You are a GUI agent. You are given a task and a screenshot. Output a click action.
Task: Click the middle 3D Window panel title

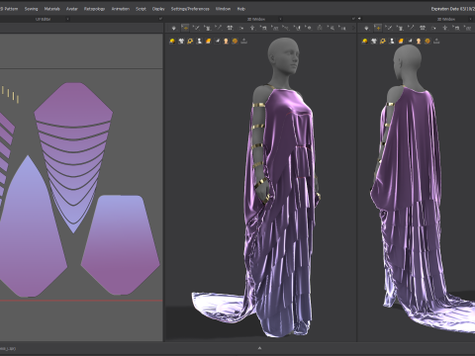click(256, 19)
